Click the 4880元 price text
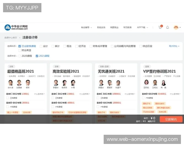The width and height of the screenshot is (184, 147). click(x=71, y=103)
